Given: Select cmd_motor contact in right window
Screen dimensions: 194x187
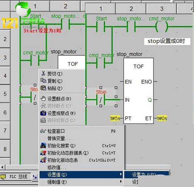Looking at the screenshot, I should click(x=101, y=63).
